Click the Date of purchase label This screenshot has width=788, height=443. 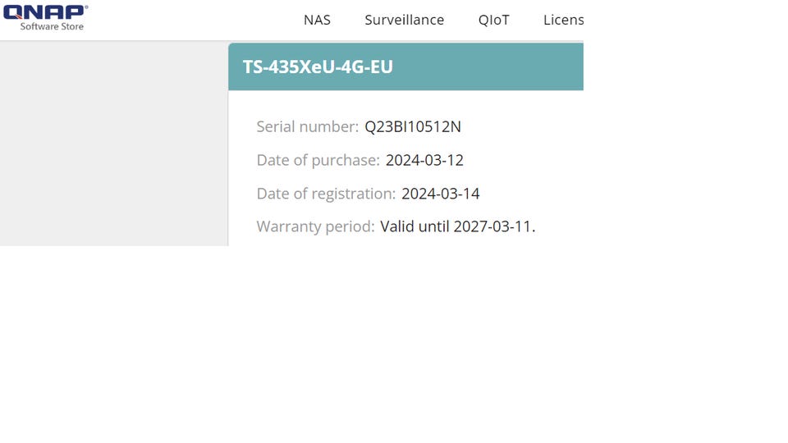click(x=318, y=160)
